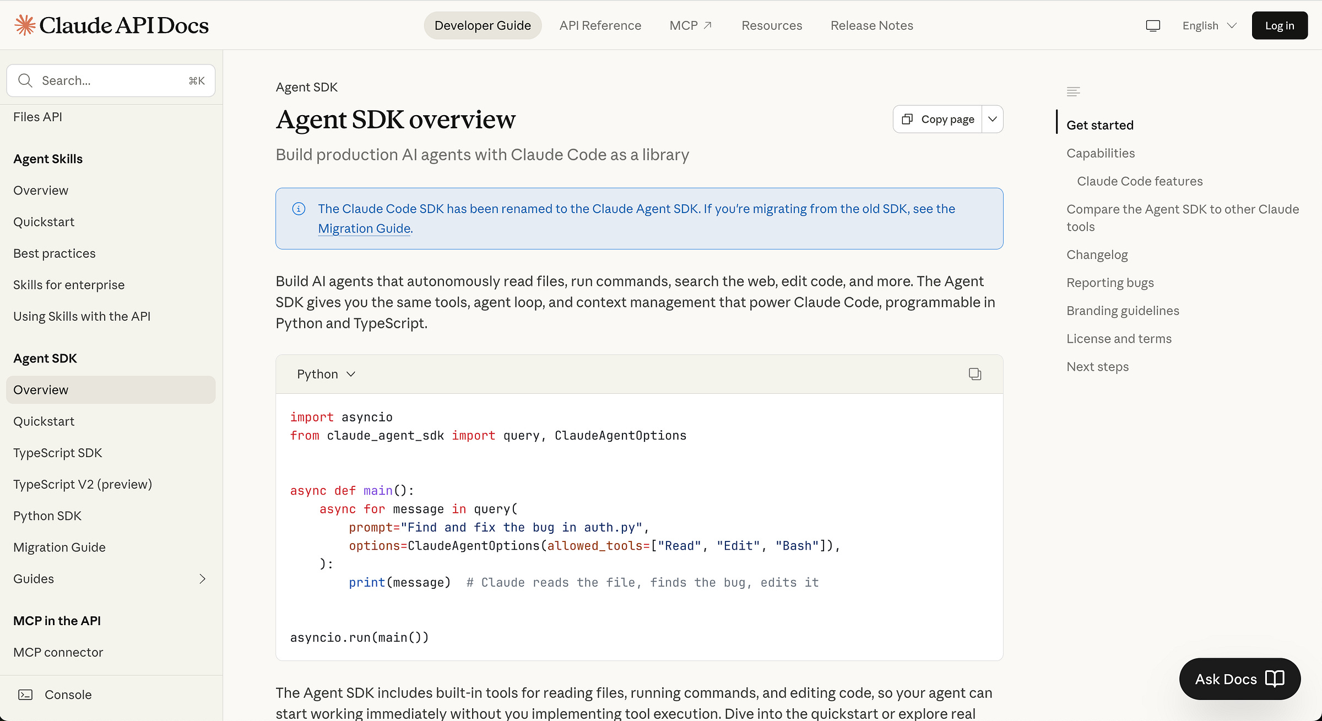Click the magnifier icon in the search box

click(x=25, y=81)
